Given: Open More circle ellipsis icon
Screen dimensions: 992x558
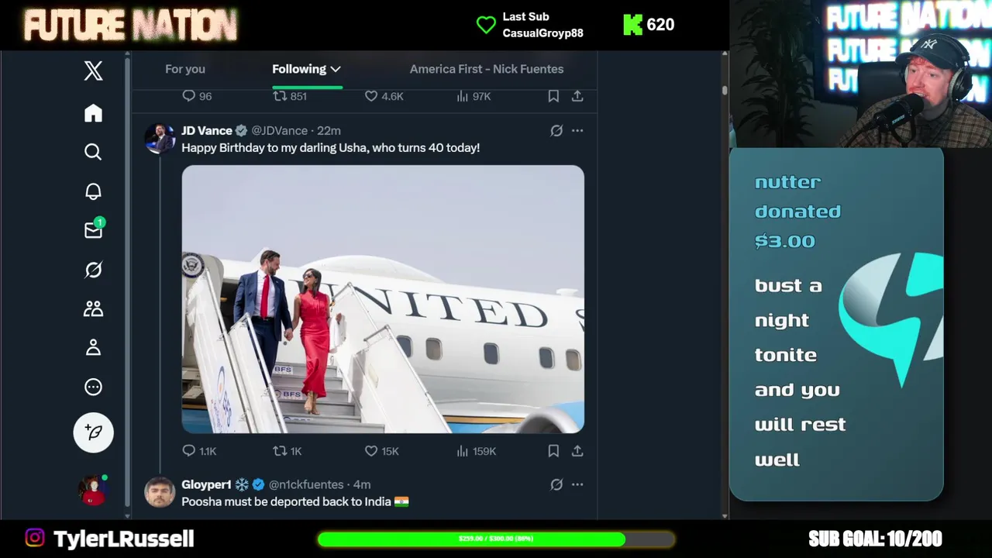Looking at the screenshot, I should [93, 387].
